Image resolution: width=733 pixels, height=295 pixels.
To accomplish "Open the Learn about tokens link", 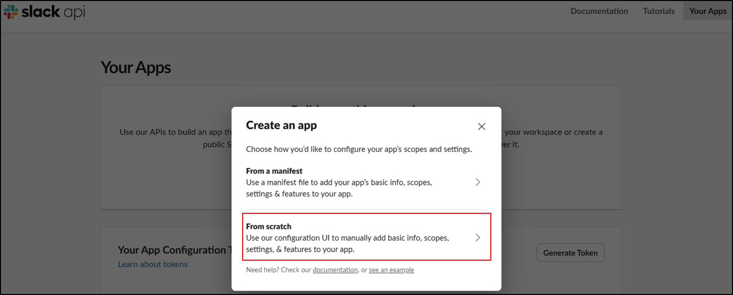I will [152, 264].
